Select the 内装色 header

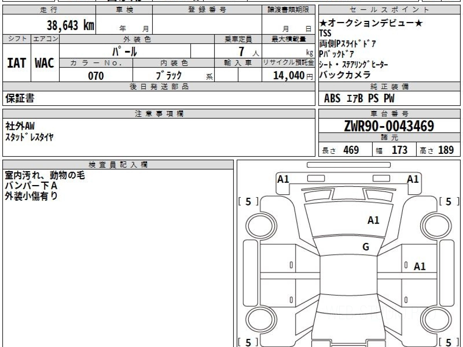point(174,63)
